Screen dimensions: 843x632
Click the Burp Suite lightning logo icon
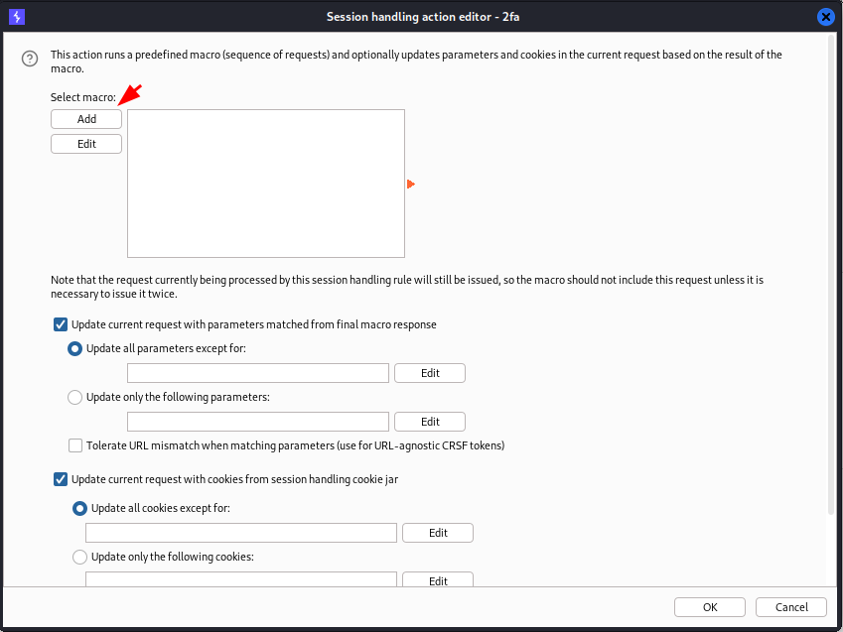pos(17,17)
